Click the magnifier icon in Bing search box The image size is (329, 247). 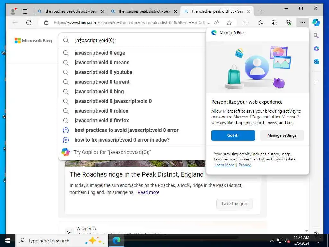point(66,40)
